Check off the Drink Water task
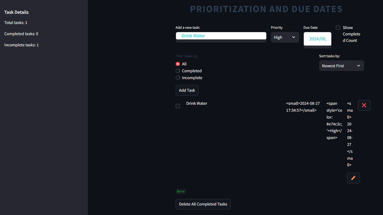Viewport: 383px width, 215px height. click(178, 106)
